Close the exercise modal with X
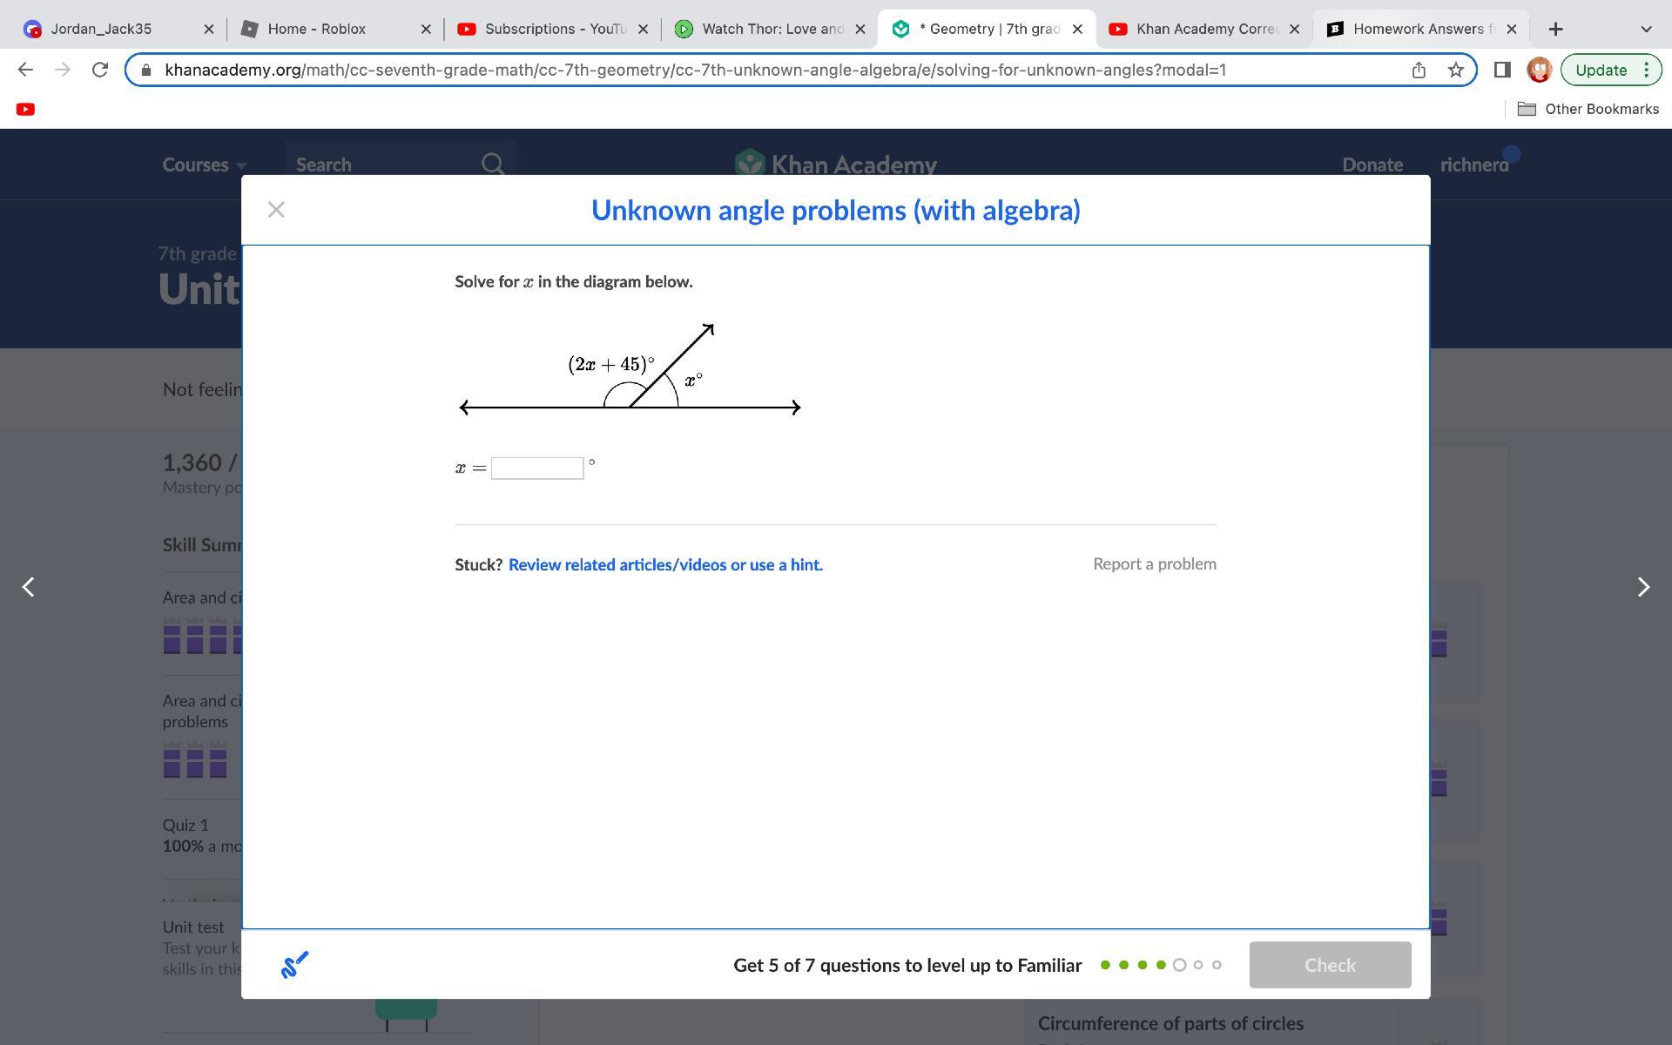Screen dimensions: 1672x1045 pos(276,210)
